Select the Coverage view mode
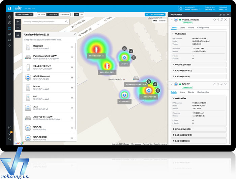This screenshot has height=179, width=236. point(52,14)
